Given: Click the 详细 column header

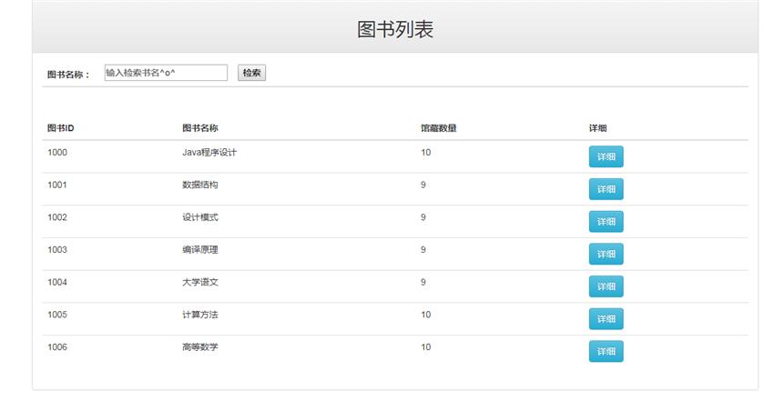Looking at the screenshot, I should 597,128.
